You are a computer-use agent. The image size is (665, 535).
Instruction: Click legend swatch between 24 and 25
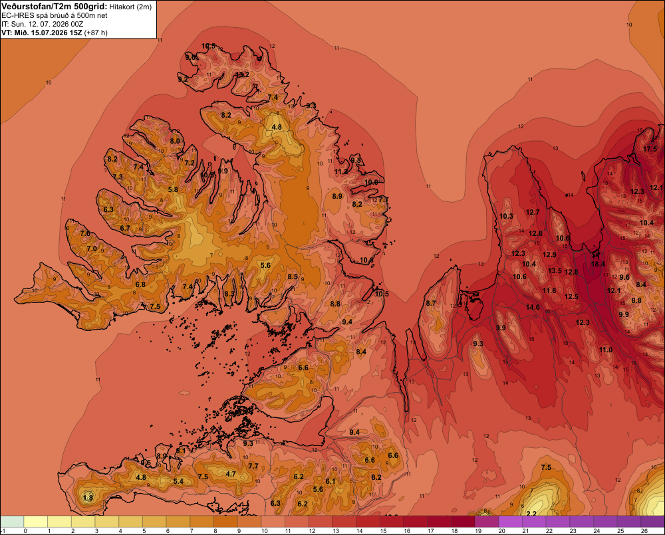pos(606,522)
